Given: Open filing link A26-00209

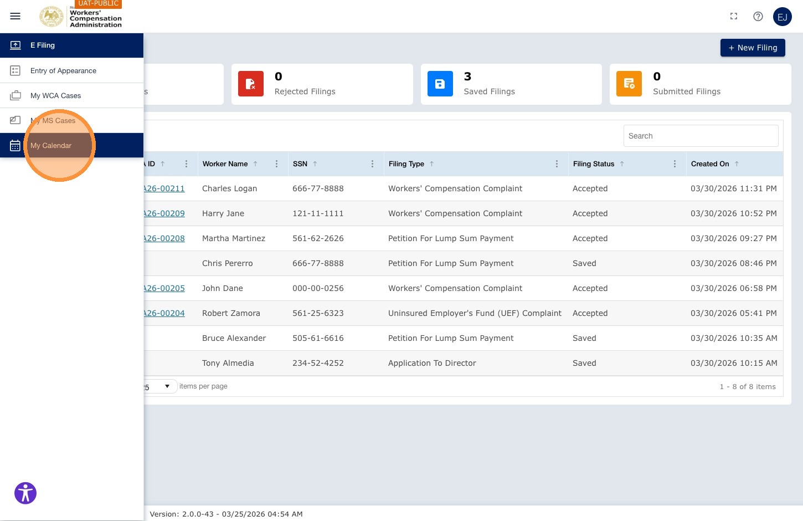Looking at the screenshot, I should [164, 213].
